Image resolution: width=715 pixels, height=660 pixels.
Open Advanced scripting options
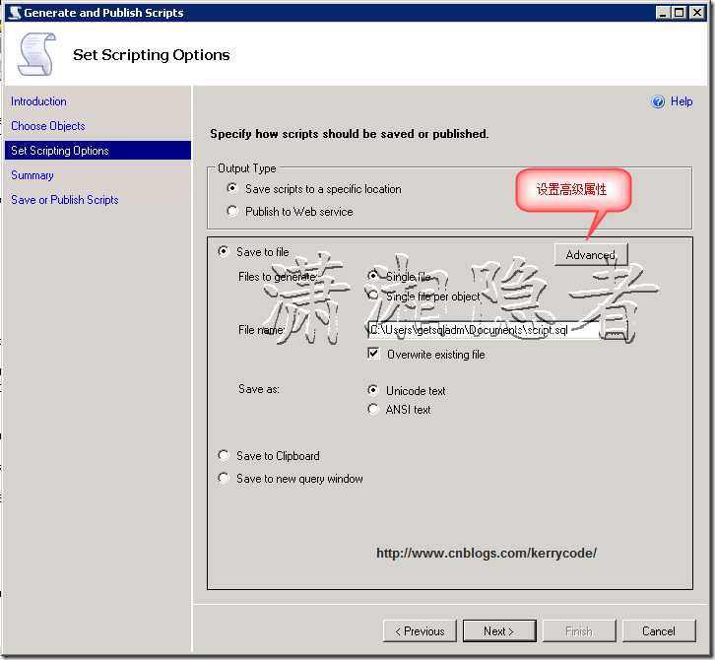pyautogui.click(x=591, y=254)
